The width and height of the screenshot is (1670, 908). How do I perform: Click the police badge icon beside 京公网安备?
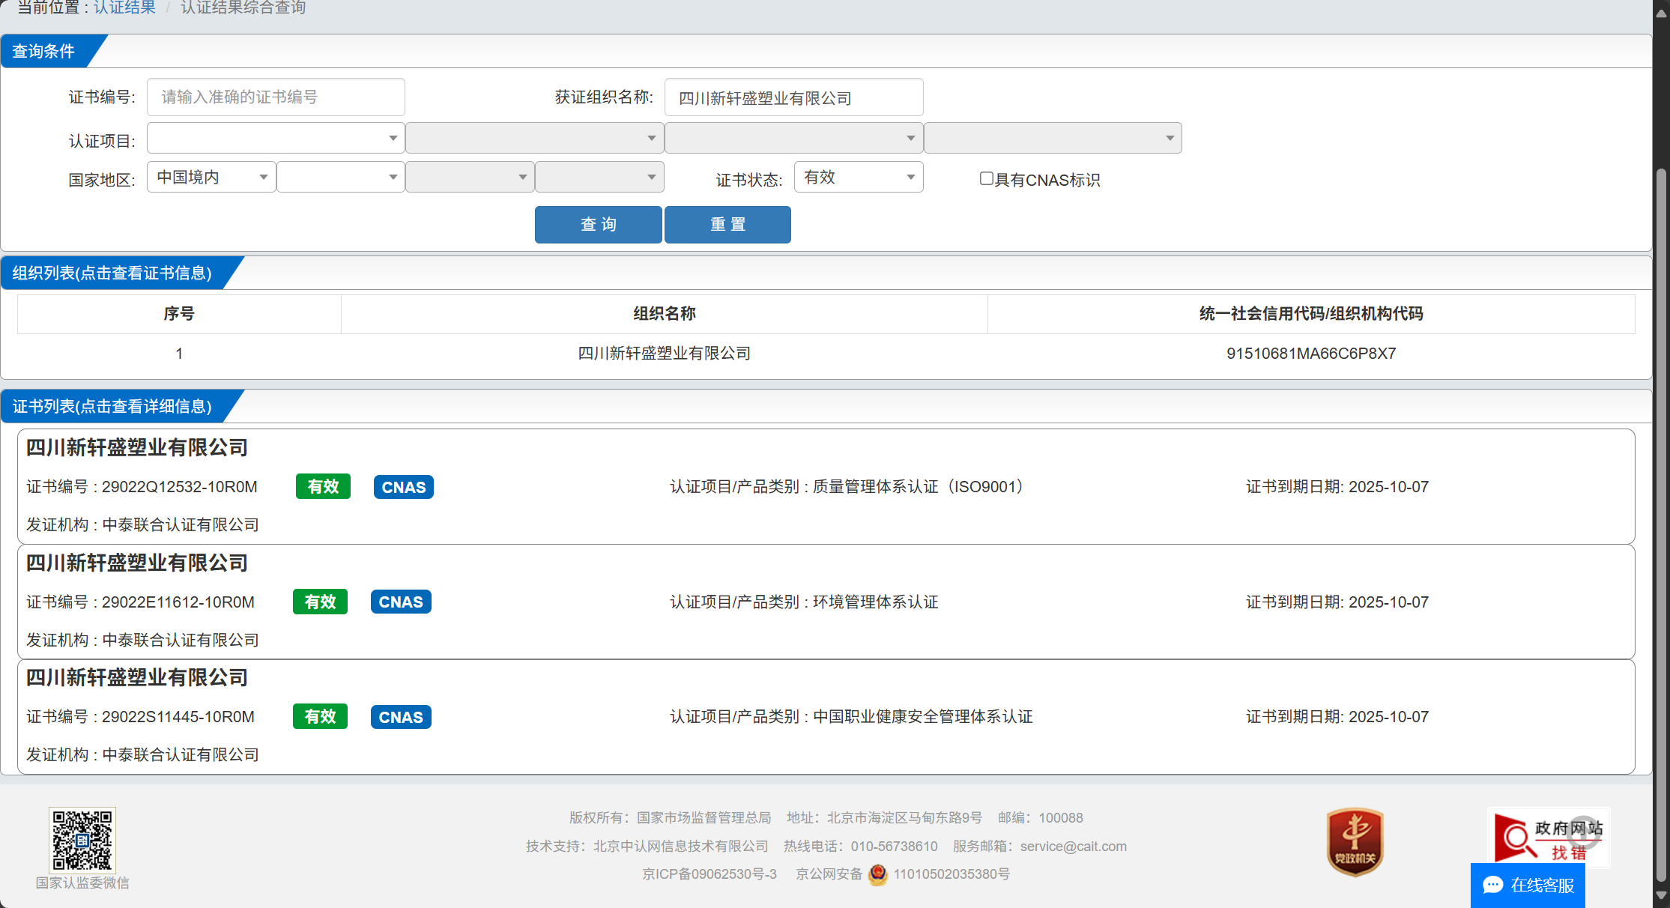point(878,874)
